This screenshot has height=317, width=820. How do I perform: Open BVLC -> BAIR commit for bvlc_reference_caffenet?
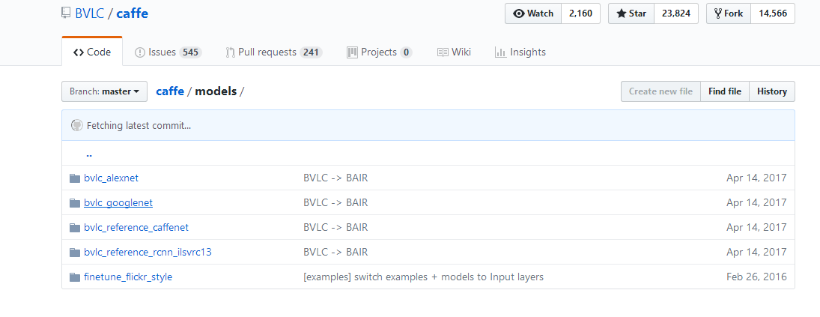pyautogui.click(x=335, y=227)
